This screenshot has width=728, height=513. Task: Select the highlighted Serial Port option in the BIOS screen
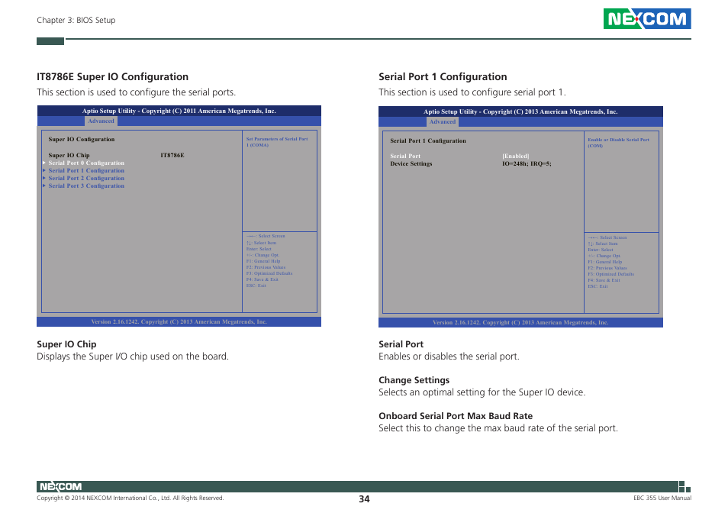pos(405,156)
